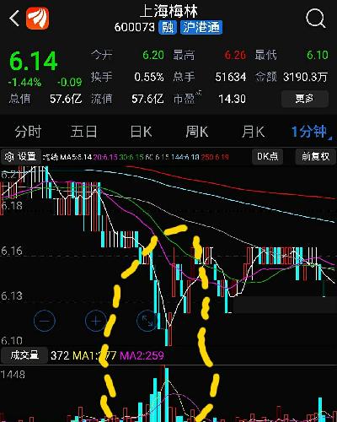
Task: Tap the 今开 value 6.20
Action: point(153,55)
